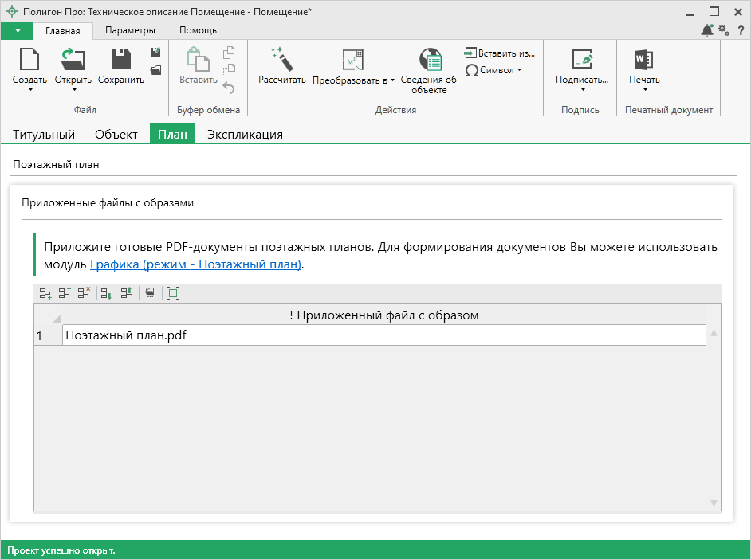Expand the Печать dropdown menu

644,90
